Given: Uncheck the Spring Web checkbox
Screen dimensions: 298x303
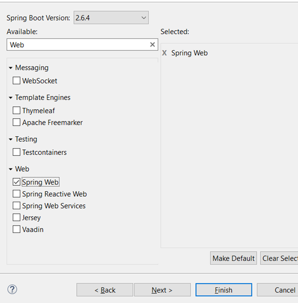Looking at the screenshot, I should pos(16,182).
